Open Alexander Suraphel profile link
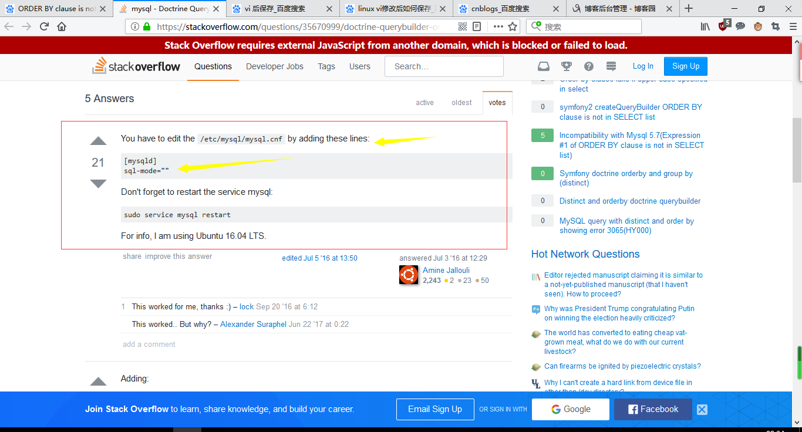The width and height of the screenshot is (802, 432). [x=253, y=325]
